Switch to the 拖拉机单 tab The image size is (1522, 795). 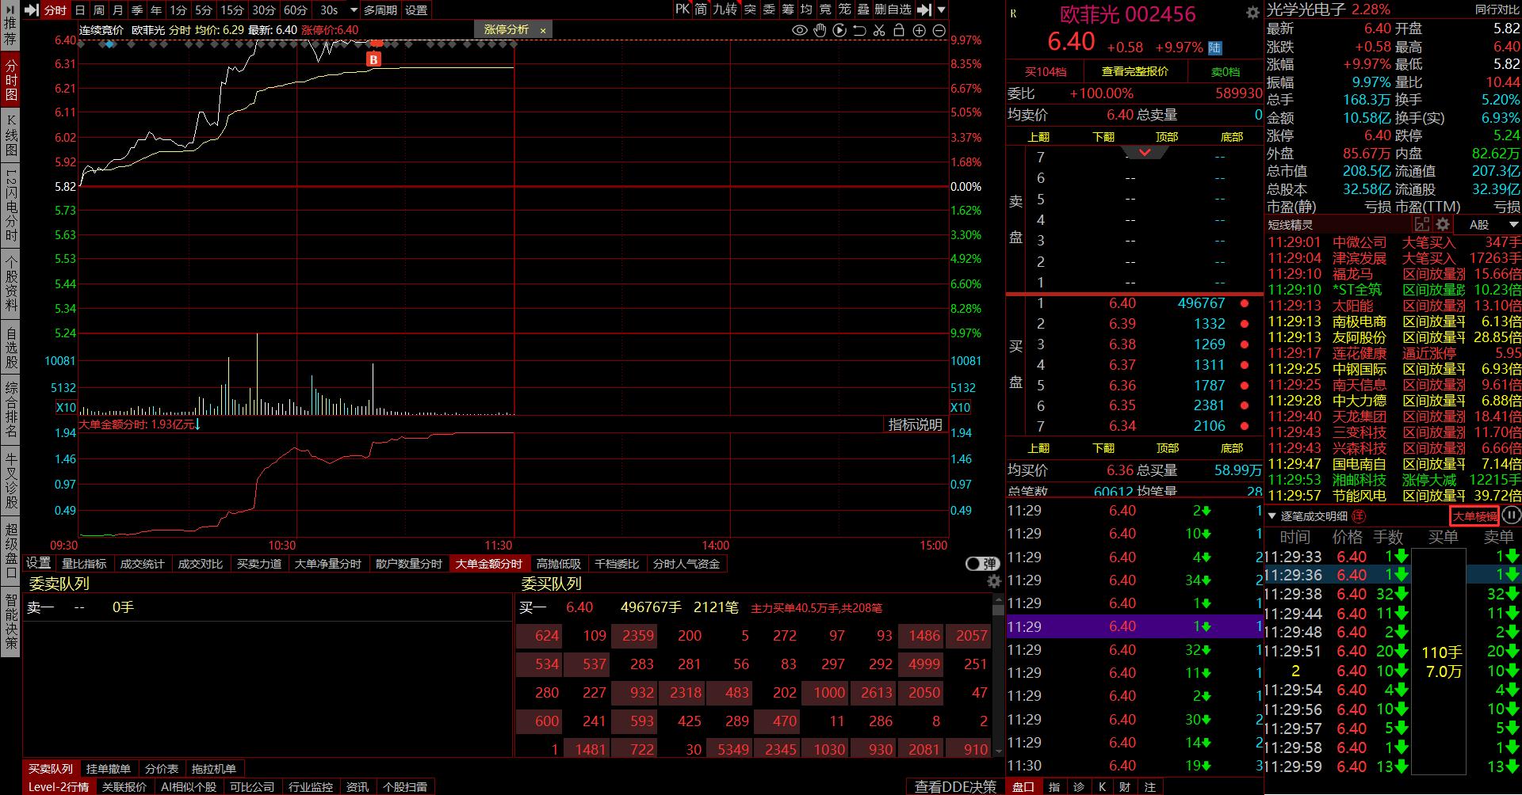tap(213, 769)
